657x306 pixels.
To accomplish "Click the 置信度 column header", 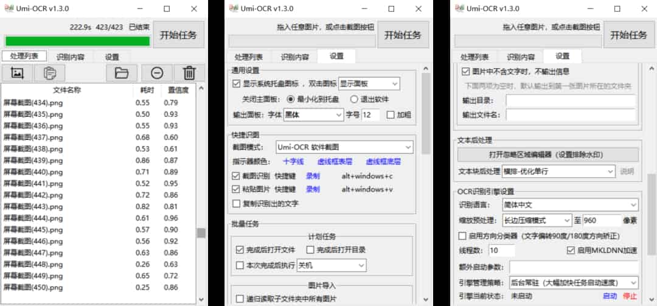I will [x=178, y=90].
